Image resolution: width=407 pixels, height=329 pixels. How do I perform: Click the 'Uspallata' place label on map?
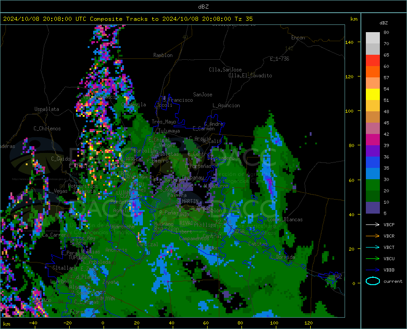(47, 109)
